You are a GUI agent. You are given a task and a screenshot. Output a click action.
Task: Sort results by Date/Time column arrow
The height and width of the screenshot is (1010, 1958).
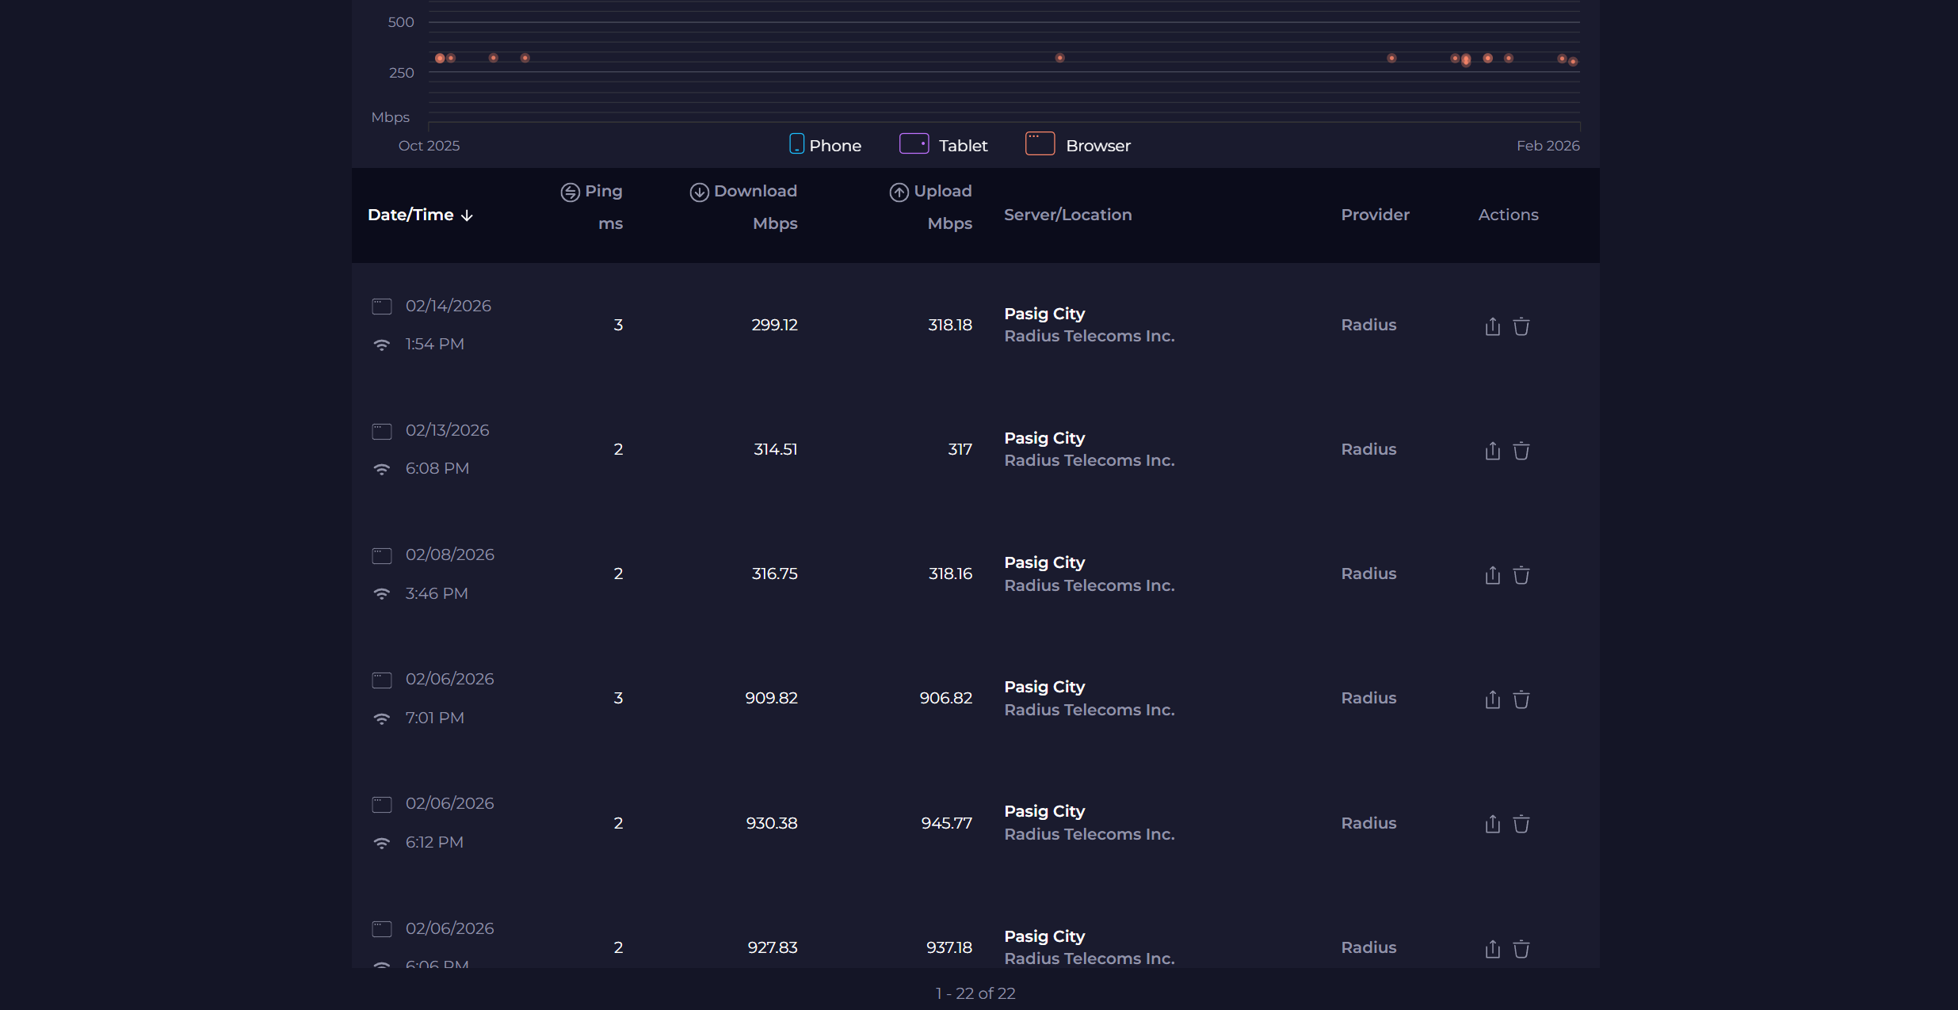coord(467,215)
